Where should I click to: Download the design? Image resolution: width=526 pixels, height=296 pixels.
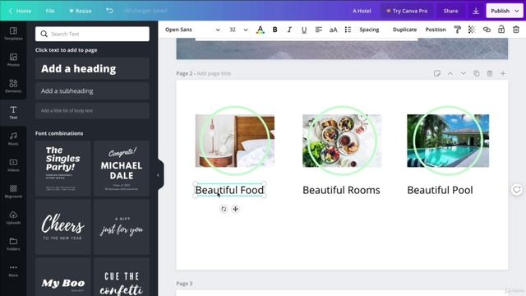click(x=476, y=11)
